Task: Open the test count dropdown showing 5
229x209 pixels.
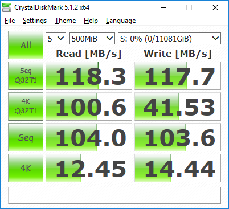Action: tap(56, 39)
